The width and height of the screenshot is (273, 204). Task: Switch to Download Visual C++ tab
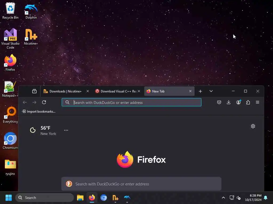pos(118,91)
